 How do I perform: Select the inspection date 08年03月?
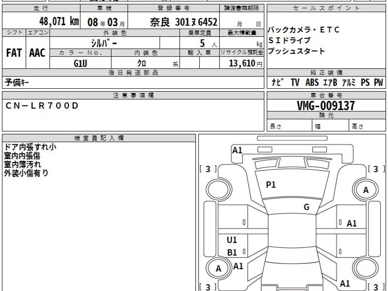(106, 22)
